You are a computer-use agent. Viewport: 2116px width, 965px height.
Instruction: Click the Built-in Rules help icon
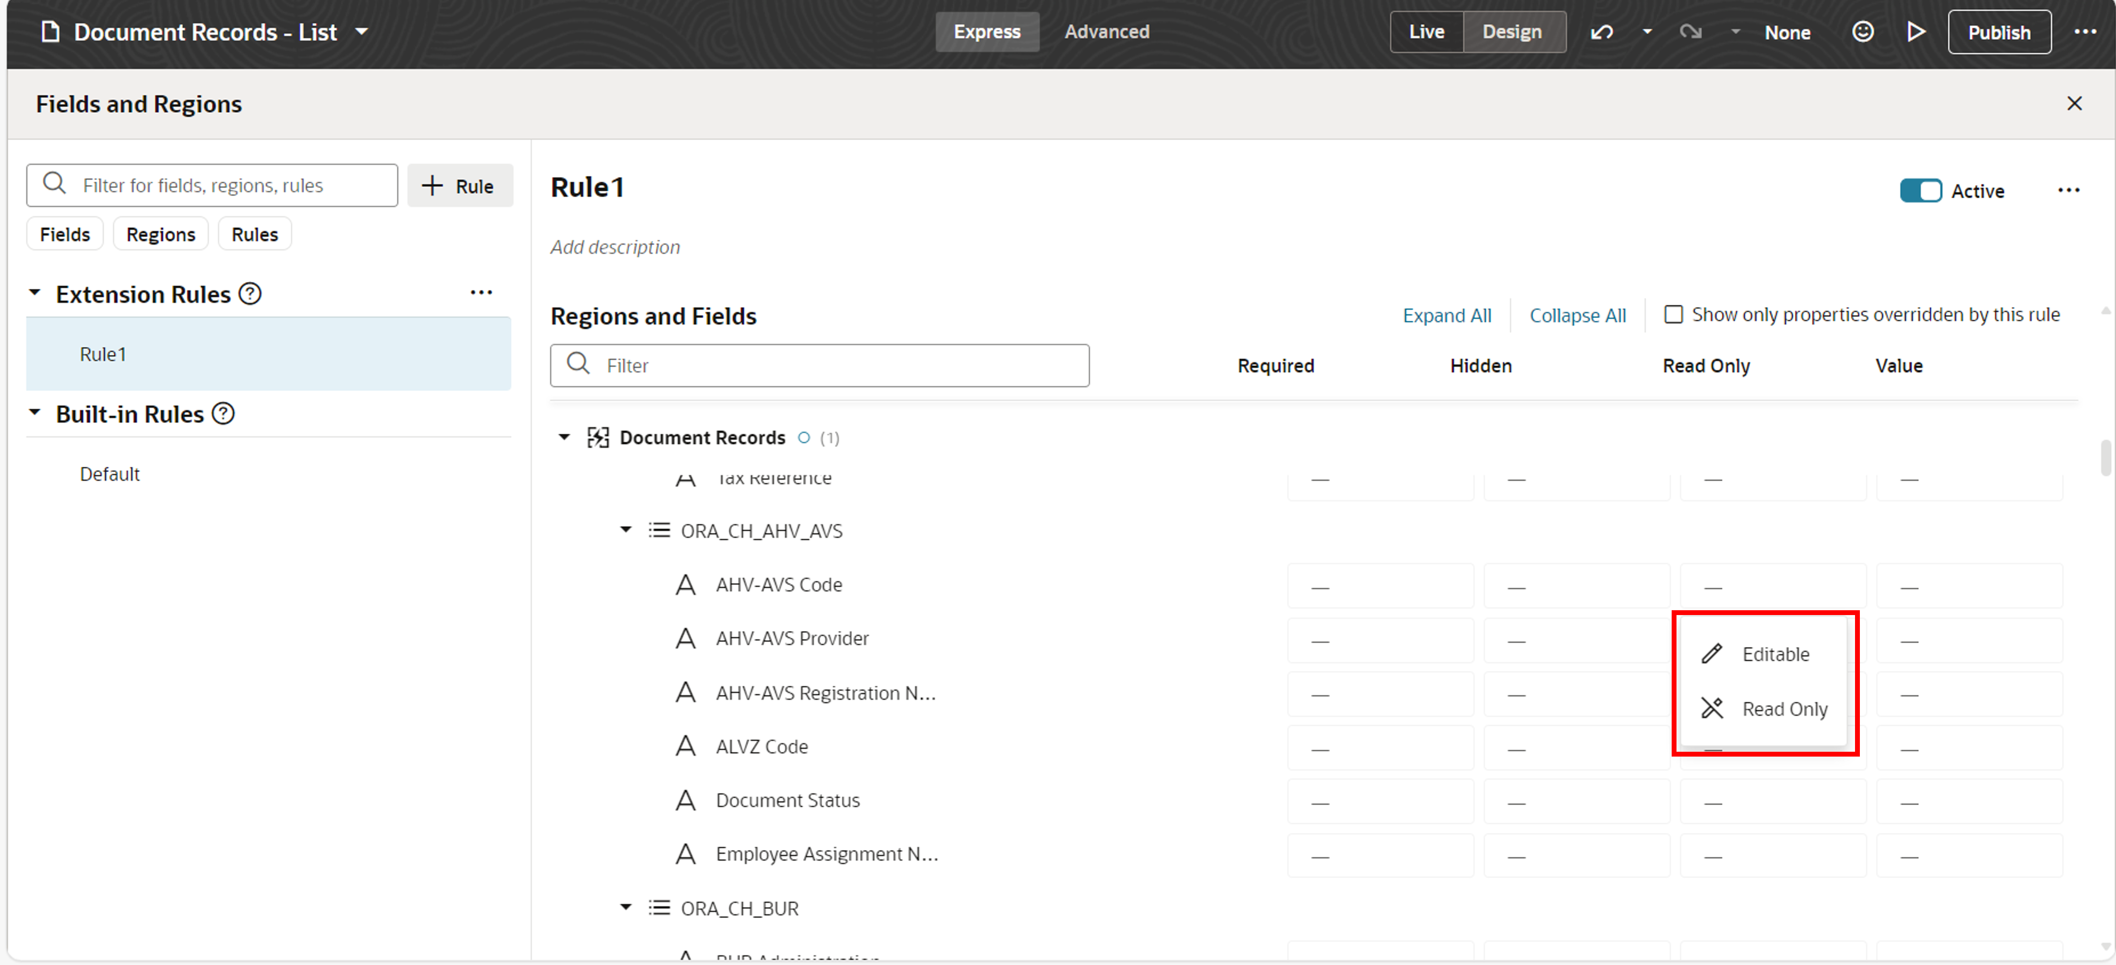tap(224, 413)
